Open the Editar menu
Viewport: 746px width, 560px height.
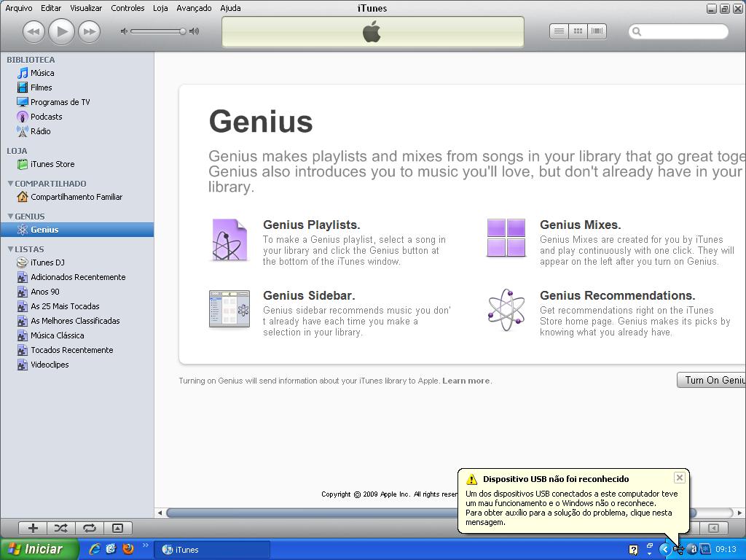51,8
